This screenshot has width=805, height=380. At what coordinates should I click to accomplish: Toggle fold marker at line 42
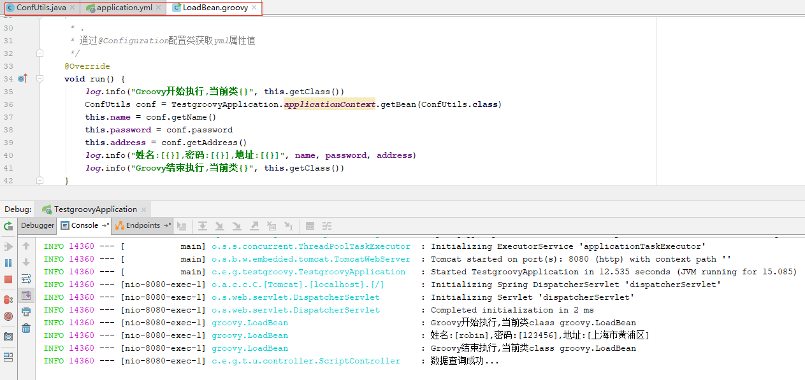pos(40,181)
